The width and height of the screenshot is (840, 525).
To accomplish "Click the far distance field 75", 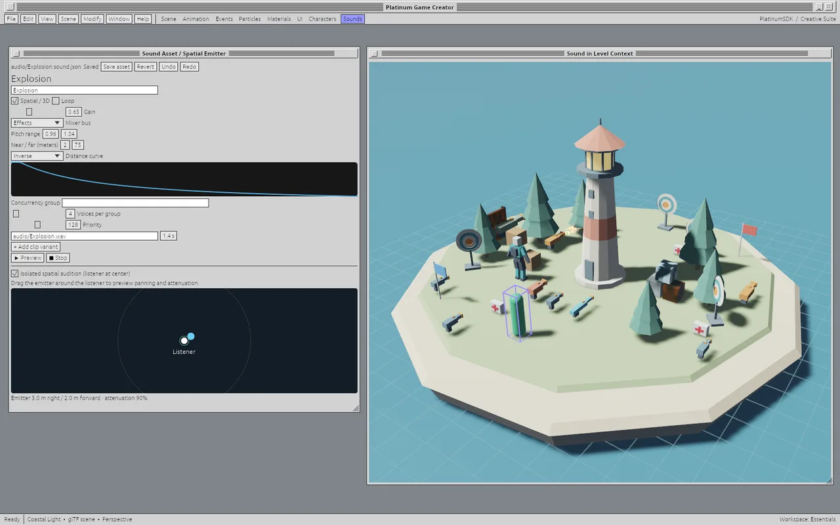I will point(78,145).
